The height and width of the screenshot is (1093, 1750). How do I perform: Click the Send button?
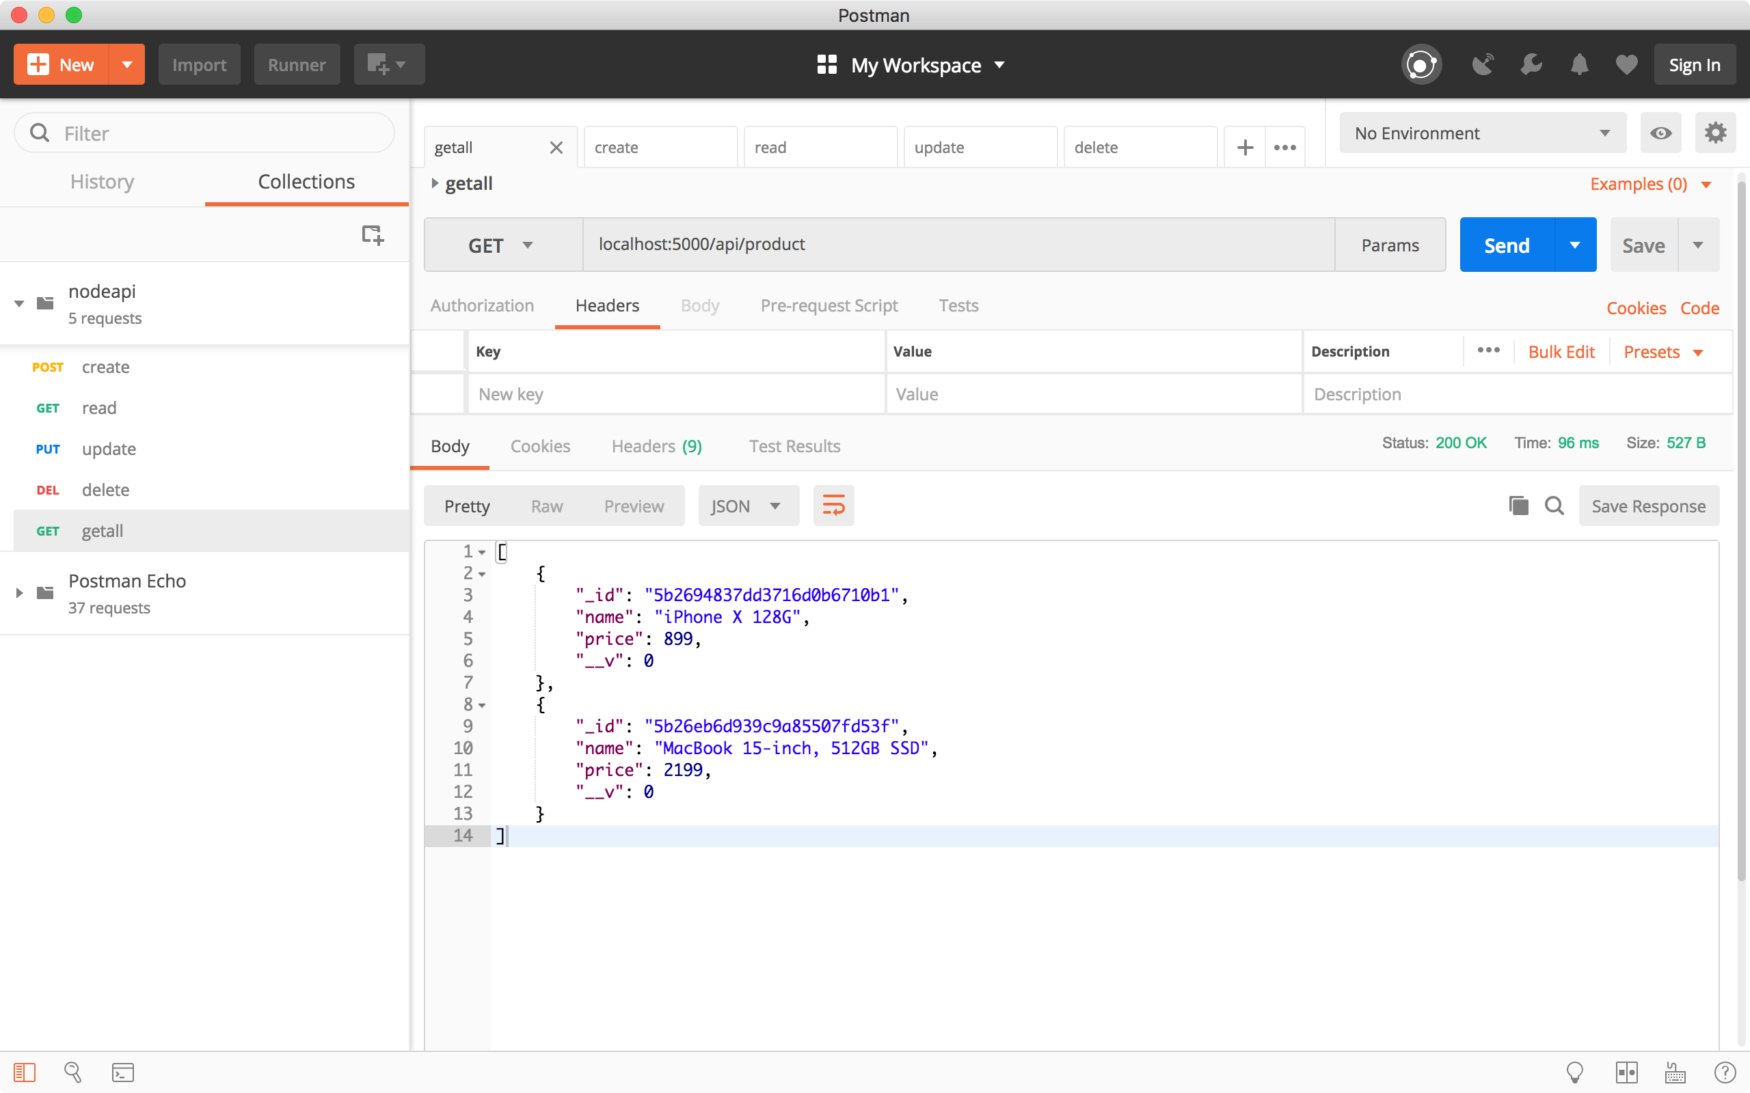(1507, 245)
